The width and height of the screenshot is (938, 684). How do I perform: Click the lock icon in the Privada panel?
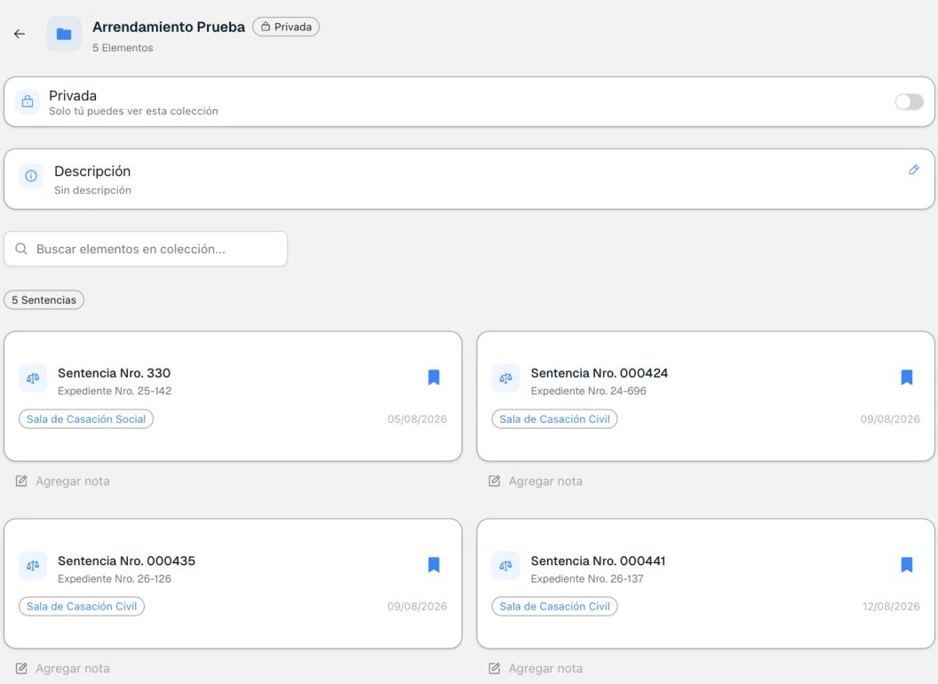(28, 102)
